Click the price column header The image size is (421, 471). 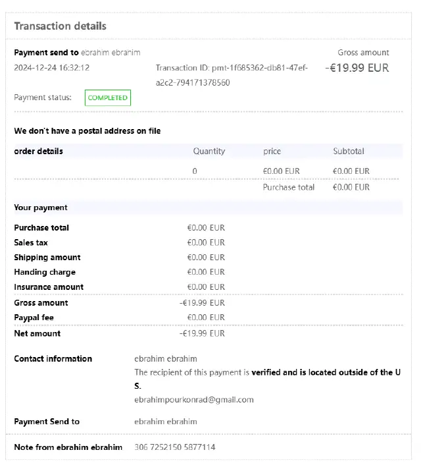272,152
